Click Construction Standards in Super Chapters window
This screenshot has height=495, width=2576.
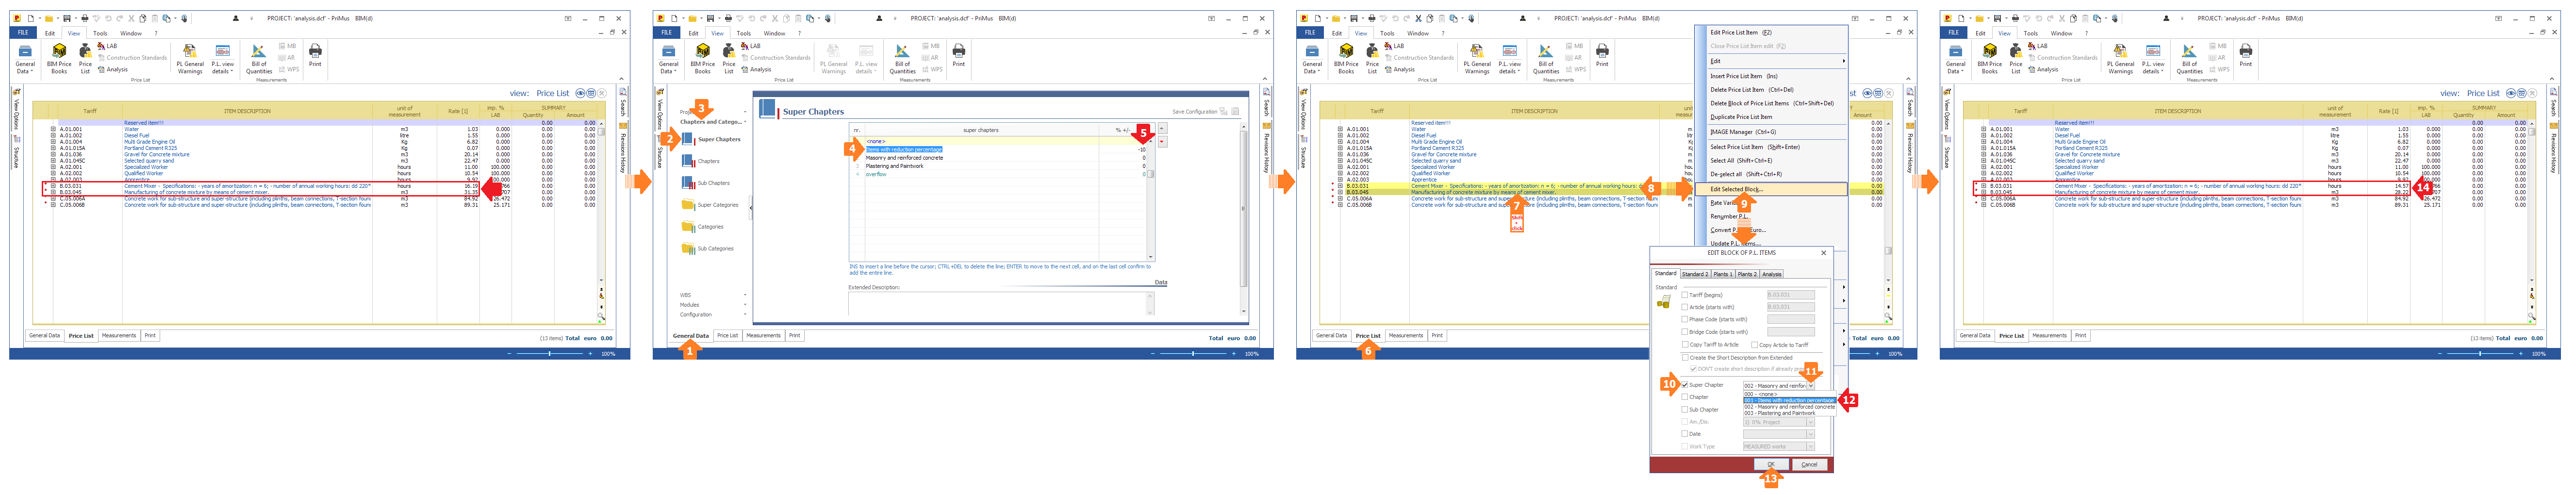point(776,58)
